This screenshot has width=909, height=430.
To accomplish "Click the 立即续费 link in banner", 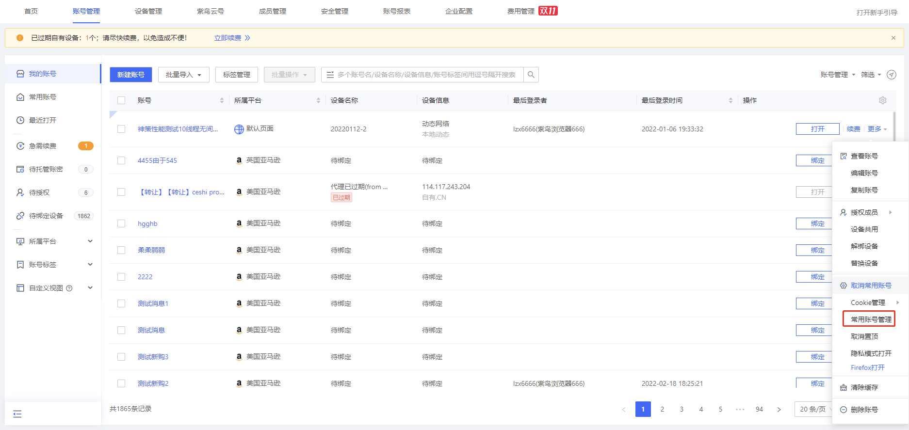I will click(x=228, y=38).
